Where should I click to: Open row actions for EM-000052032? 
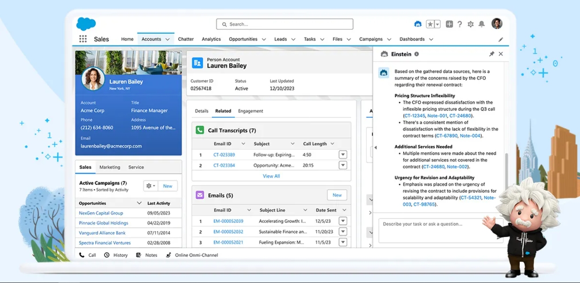tap(343, 232)
